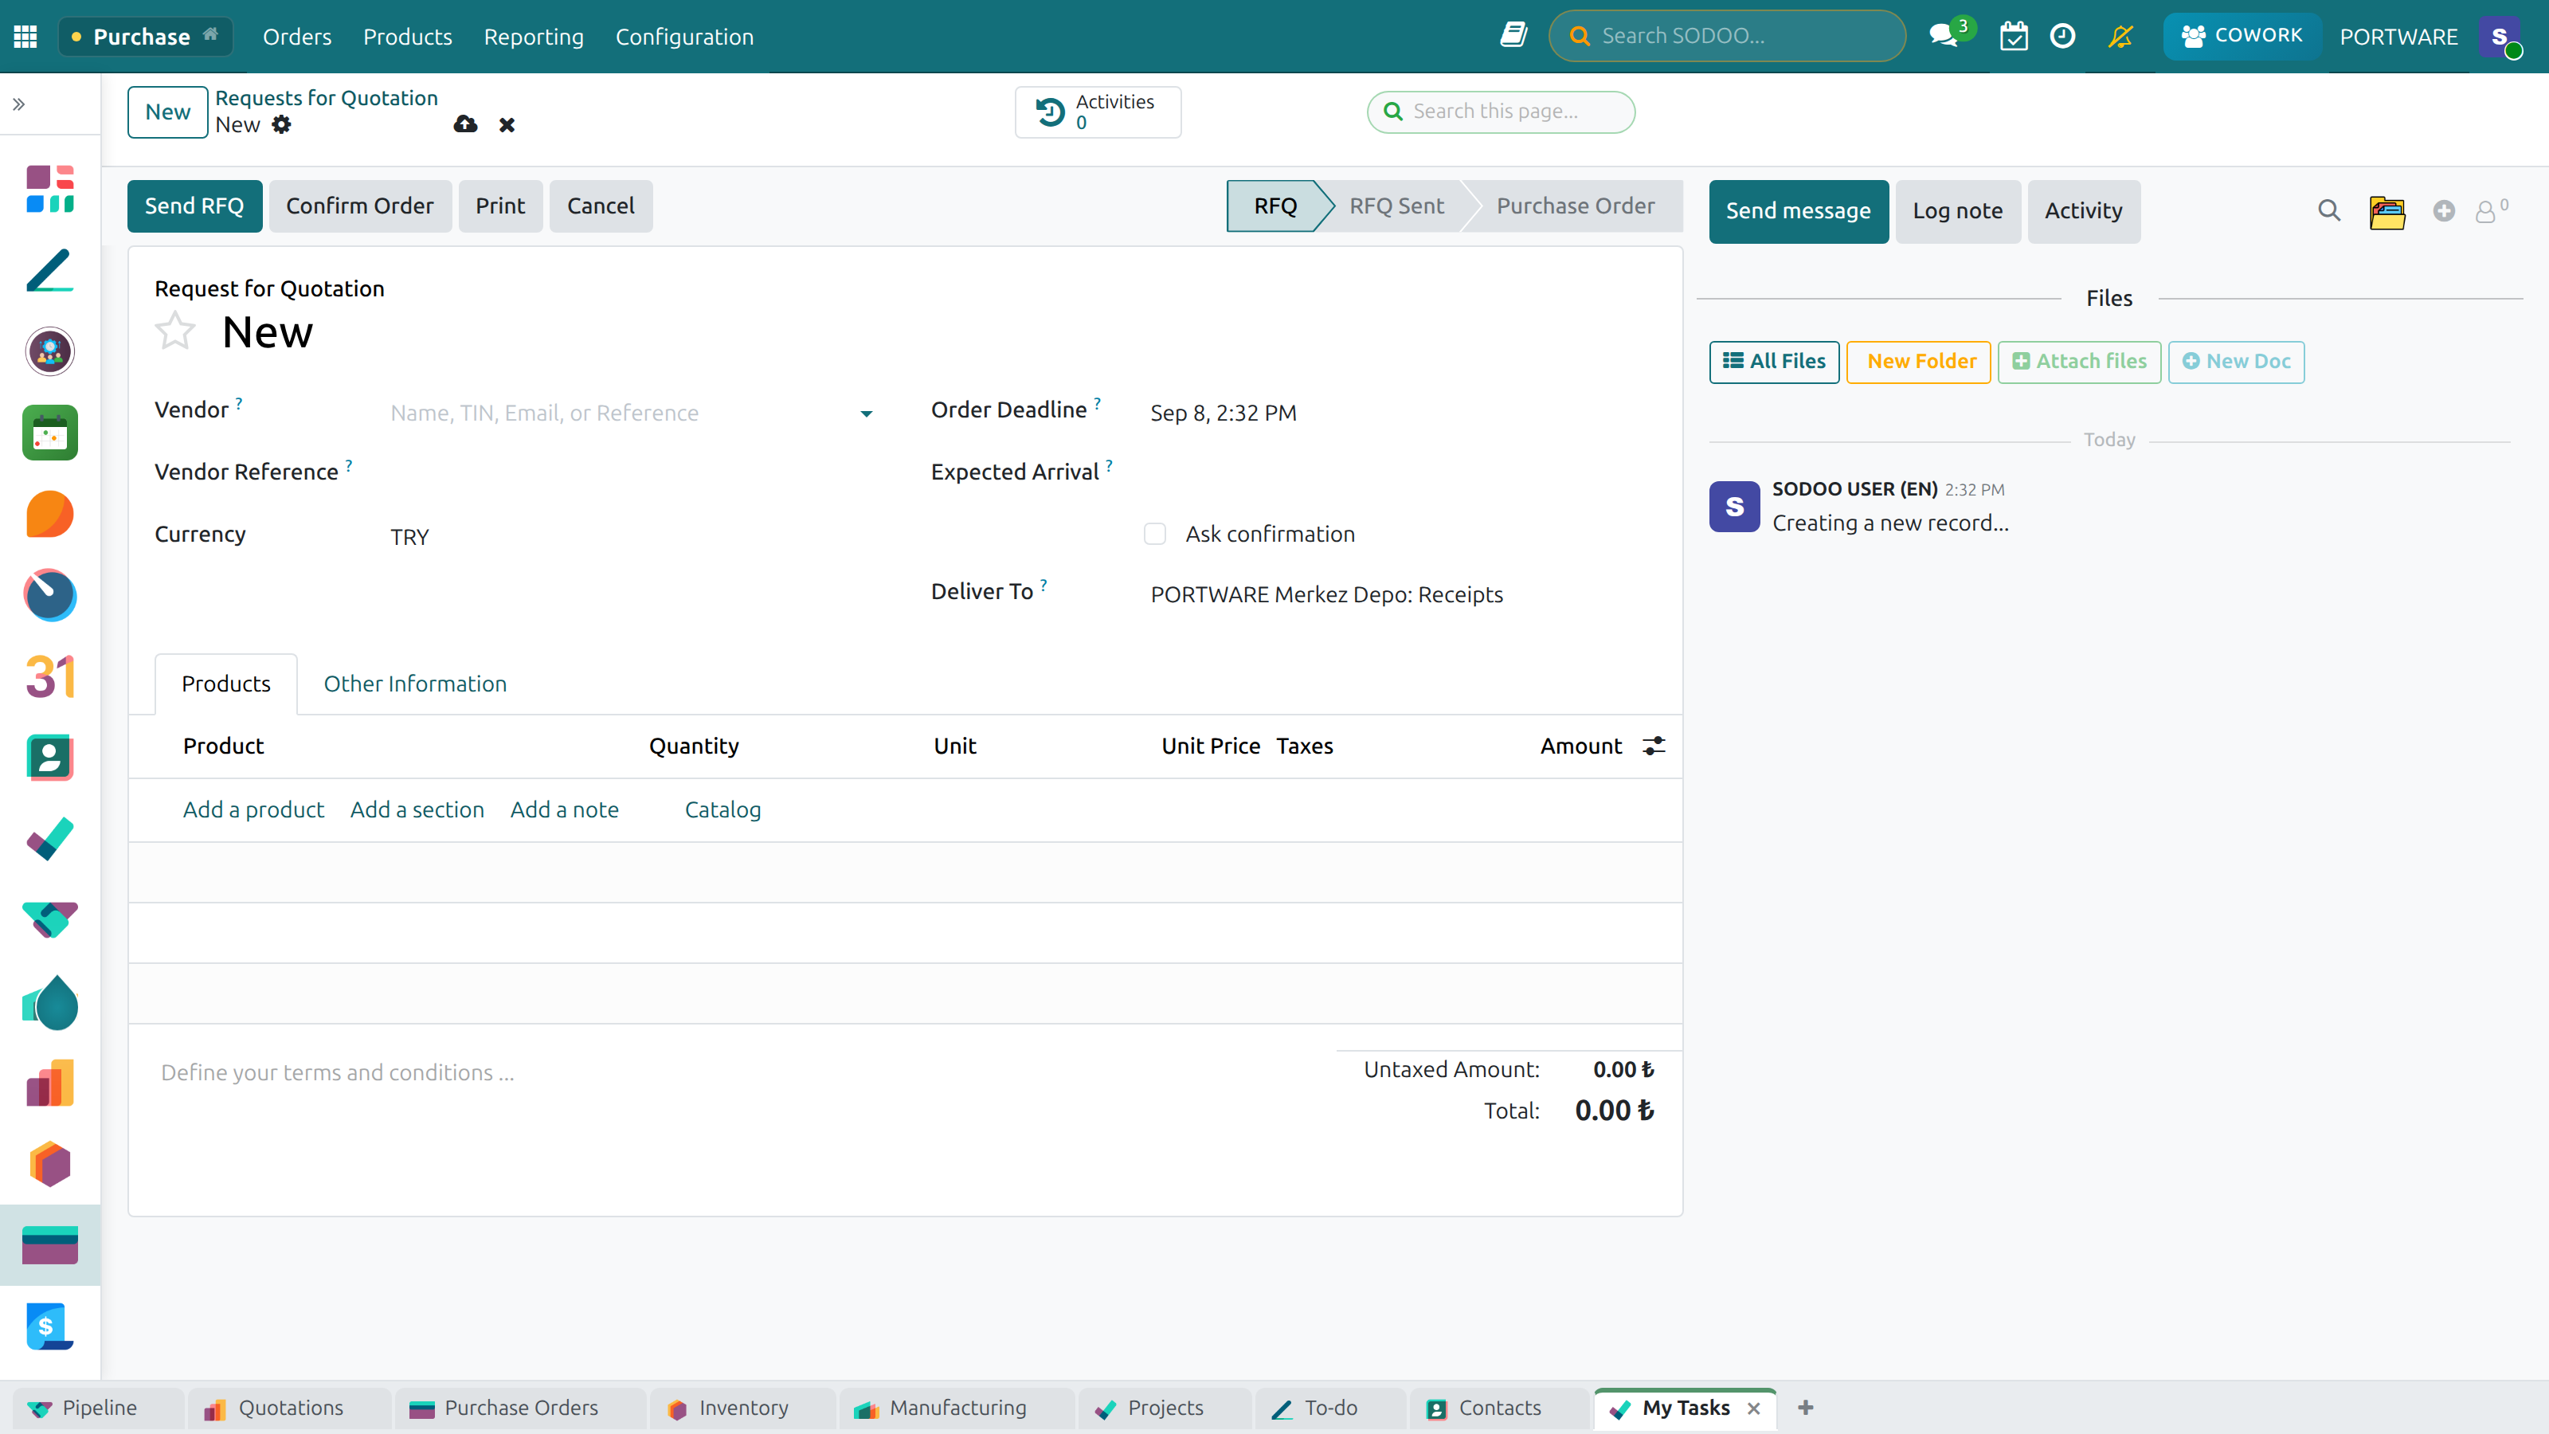
Task: Click the New Doc button
Action: [x=2236, y=361]
